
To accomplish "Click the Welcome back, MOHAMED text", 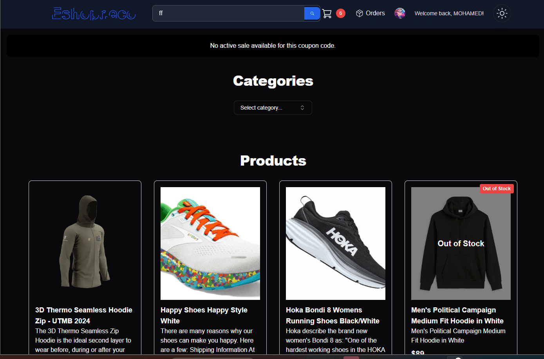I will (449, 13).
